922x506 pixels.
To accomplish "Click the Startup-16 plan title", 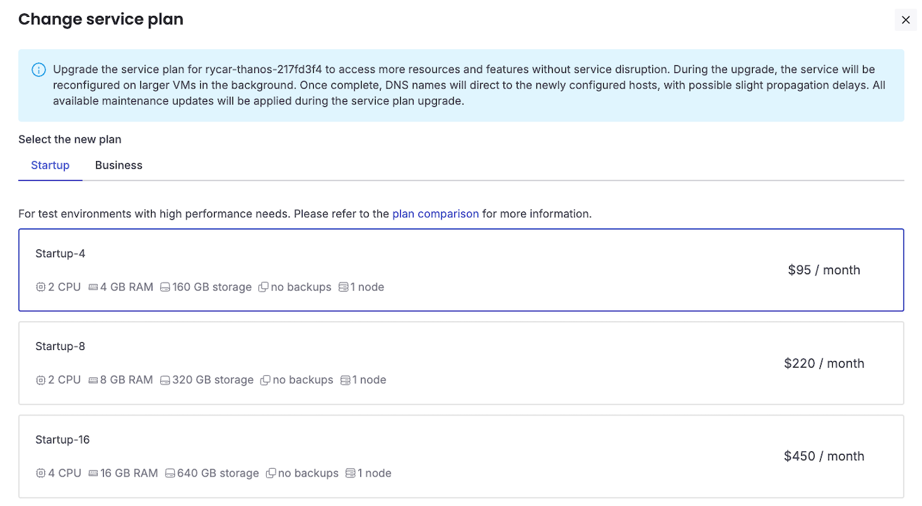I will pyautogui.click(x=62, y=439).
